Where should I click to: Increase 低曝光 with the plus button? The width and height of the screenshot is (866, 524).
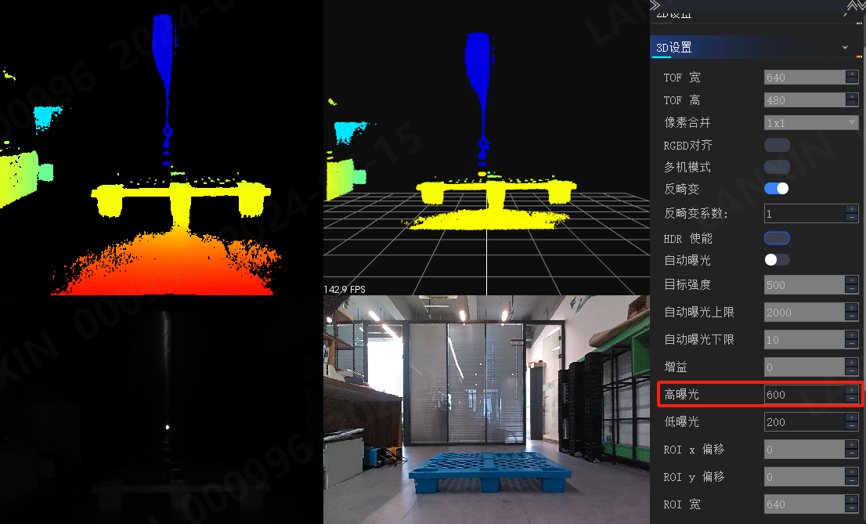coord(852,417)
